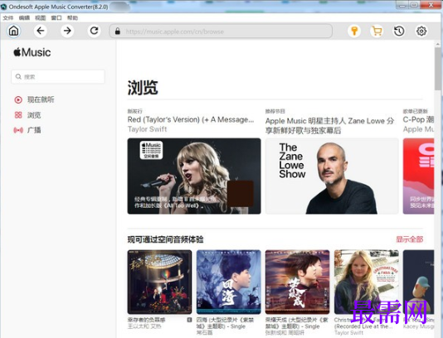This screenshot has height=338, width=443.
Task: Open the shopping cart purchase icon
Action: (x=377, y=31)
